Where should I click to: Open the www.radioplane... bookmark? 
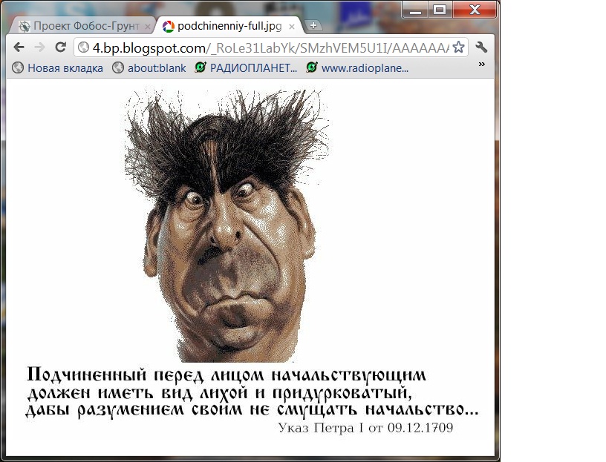357,68
